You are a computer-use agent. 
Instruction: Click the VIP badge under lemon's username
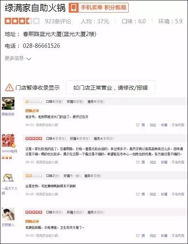point(7,158)
